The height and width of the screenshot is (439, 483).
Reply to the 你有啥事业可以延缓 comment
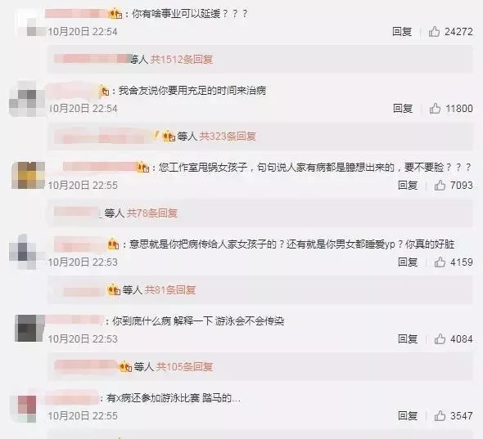402,31
